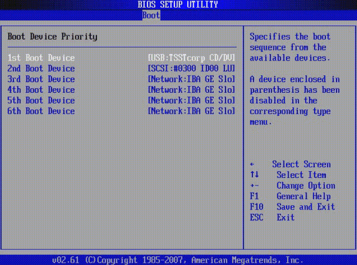Open the 6th Boot Device Network value
Screen dimensions: 357x265
tap(191, 112)
